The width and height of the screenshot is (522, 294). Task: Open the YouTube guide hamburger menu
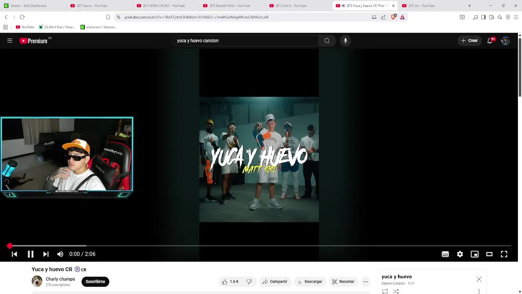[x=10, y=40]
